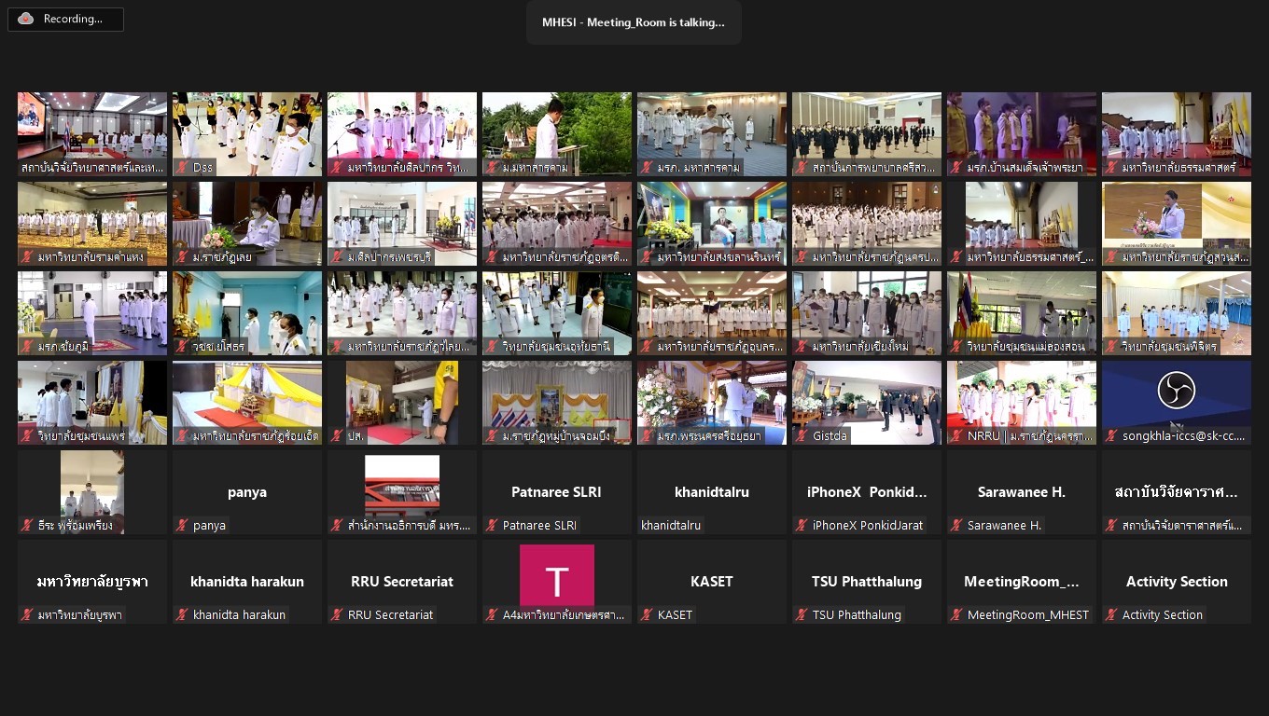The height and width of the screenshot is (716, 1269).
Task: Click the cloud recording icon
Action: tap(25, 19)
